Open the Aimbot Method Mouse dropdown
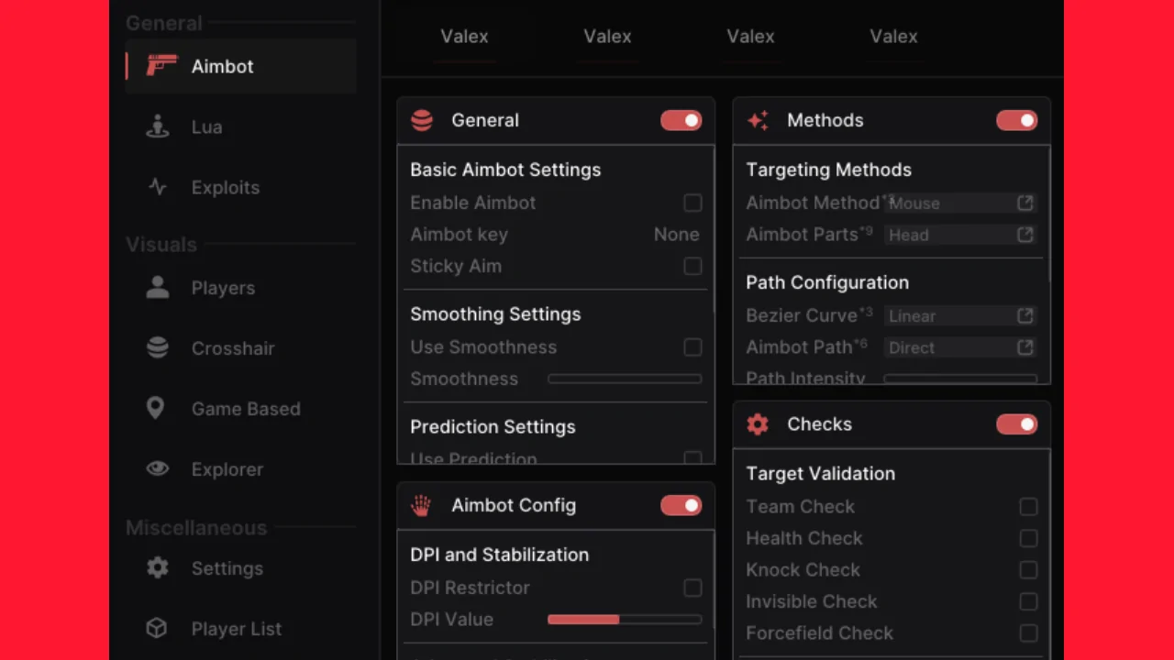The image size is (1174, 660). [x=960, y=203]
